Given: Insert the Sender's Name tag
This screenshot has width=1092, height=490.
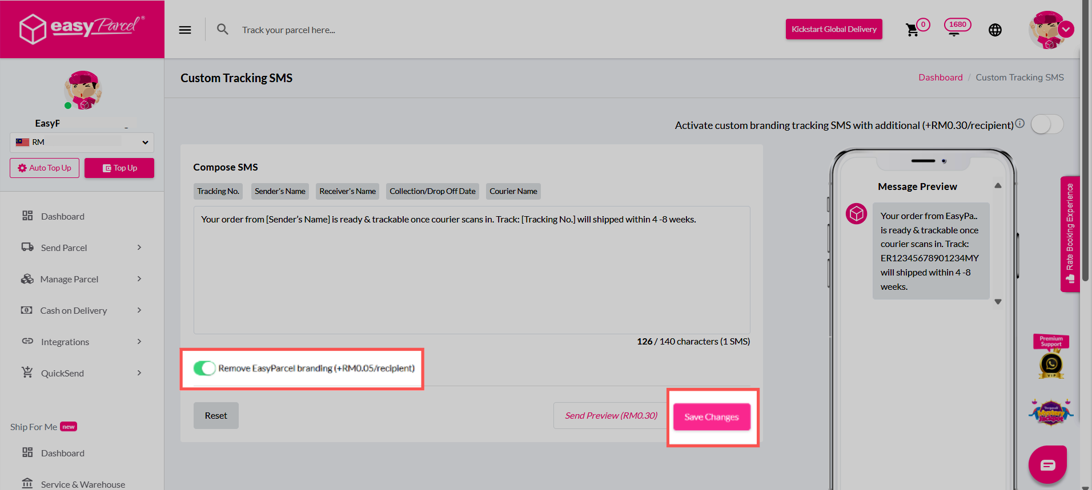Looking at the screenshot, I should coord(280,191).
